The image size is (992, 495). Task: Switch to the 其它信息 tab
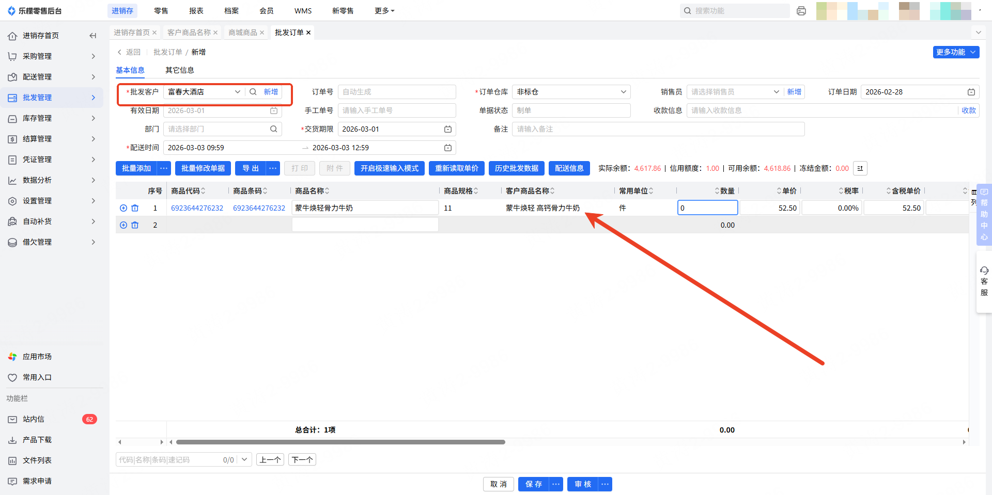pos(179,70)
